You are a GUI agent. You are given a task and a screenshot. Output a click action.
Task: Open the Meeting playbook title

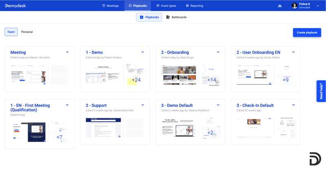click(x=18, y=52)
